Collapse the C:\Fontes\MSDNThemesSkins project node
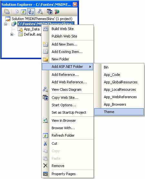This screenshot has width=145, height=179. pyautogui.click(x=5, y=24)
